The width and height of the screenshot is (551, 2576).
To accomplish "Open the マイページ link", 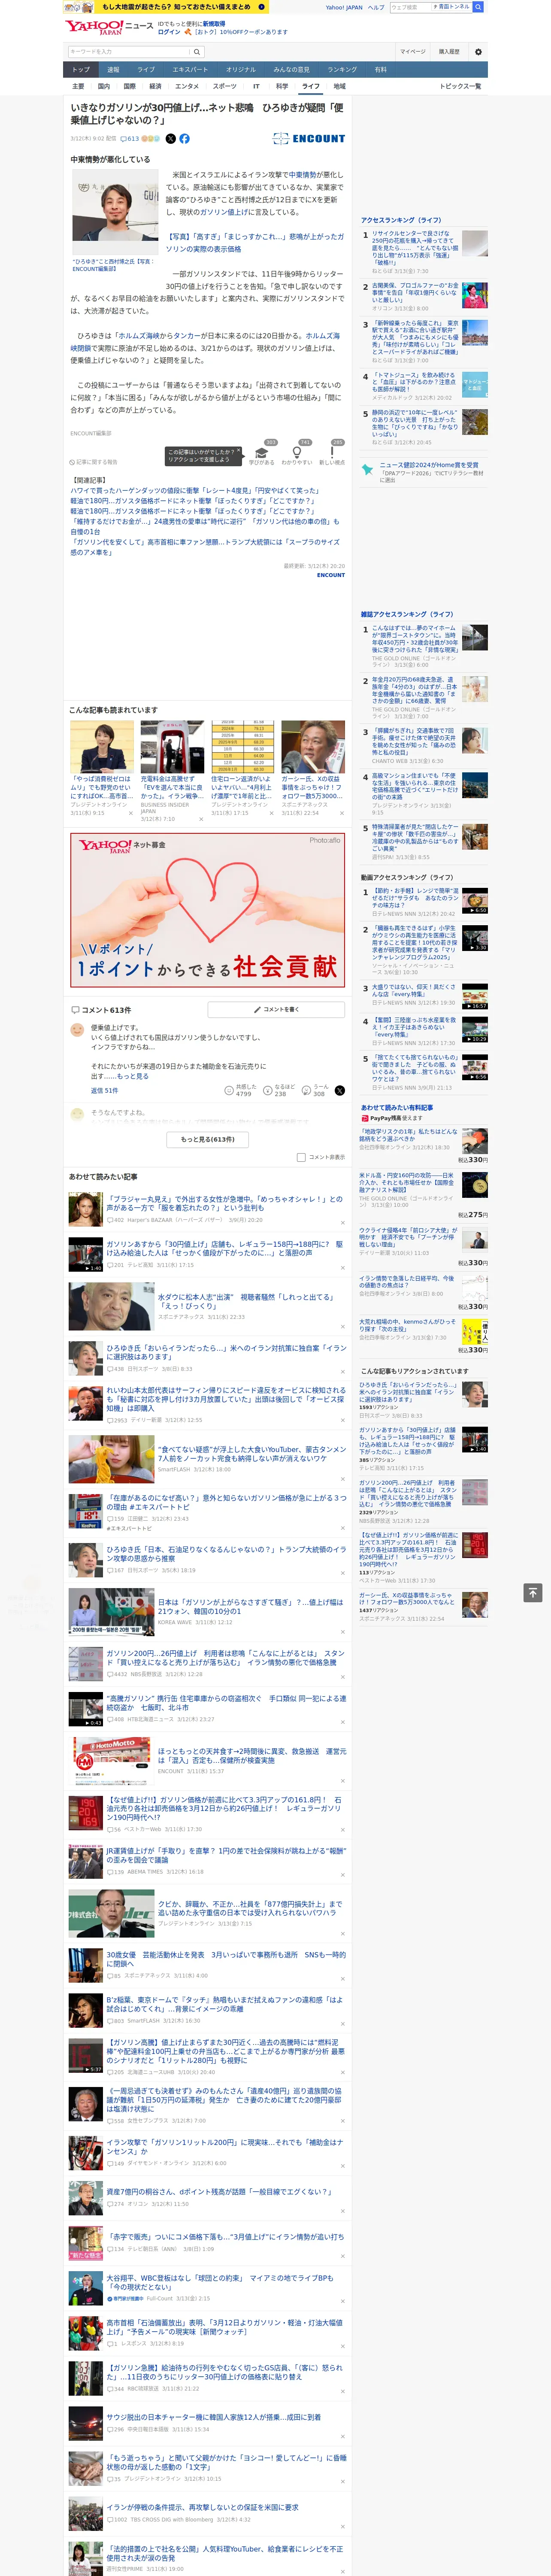I will point(413,51).
